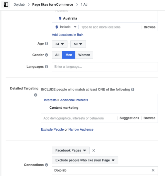Viewport: 165px width, 178px height.
Task: Click Narrow Audience link
Action: pos(81,129)
